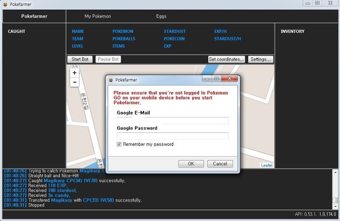Click 'Received 100 stardust' log line
Image resolution: width=340 pixels, height=221 pixels.
point(40,190)
